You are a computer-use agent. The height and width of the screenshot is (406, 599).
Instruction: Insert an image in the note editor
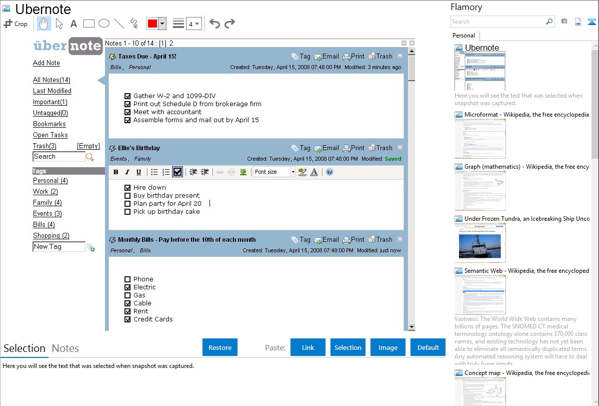click(x=243, y=172)
